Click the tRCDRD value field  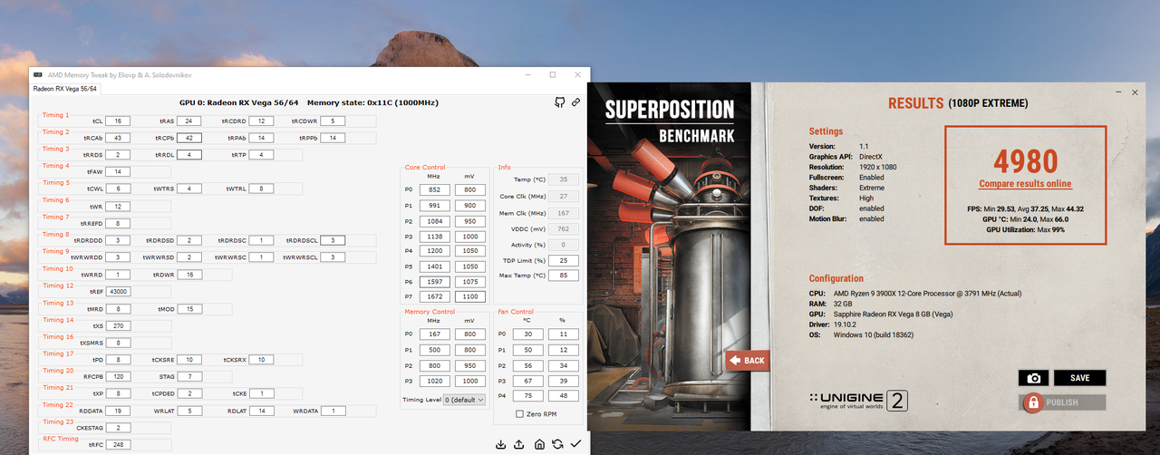(261, 121)
